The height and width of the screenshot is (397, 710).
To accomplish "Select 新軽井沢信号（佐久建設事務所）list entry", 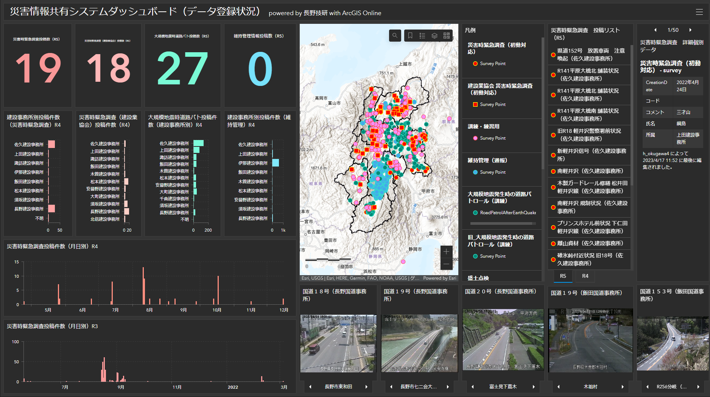I will (x=589, y=155).
